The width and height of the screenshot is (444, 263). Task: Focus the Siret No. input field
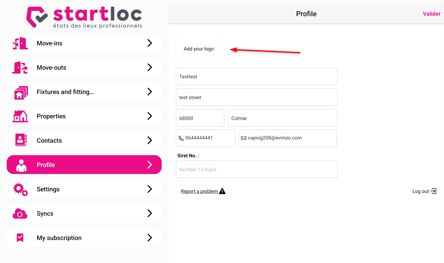click(x=257, y=169)
